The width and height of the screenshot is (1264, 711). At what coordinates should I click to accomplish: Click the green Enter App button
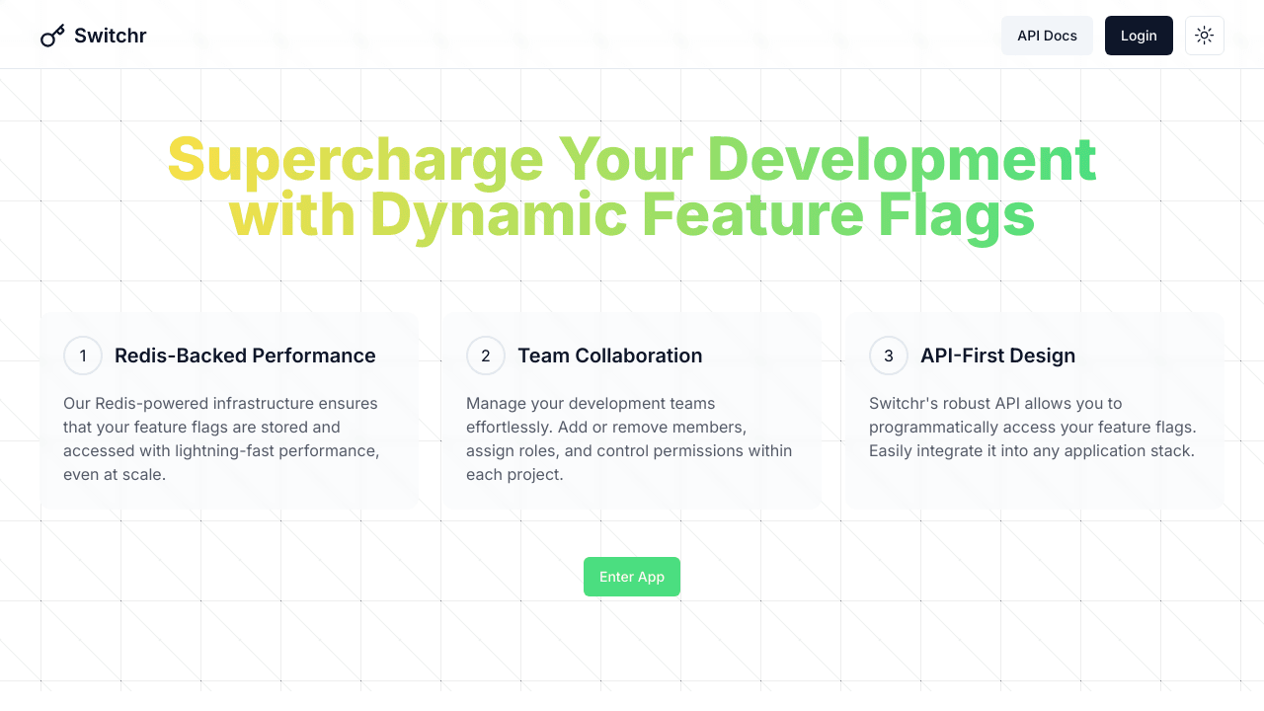[x=631, y=577]
